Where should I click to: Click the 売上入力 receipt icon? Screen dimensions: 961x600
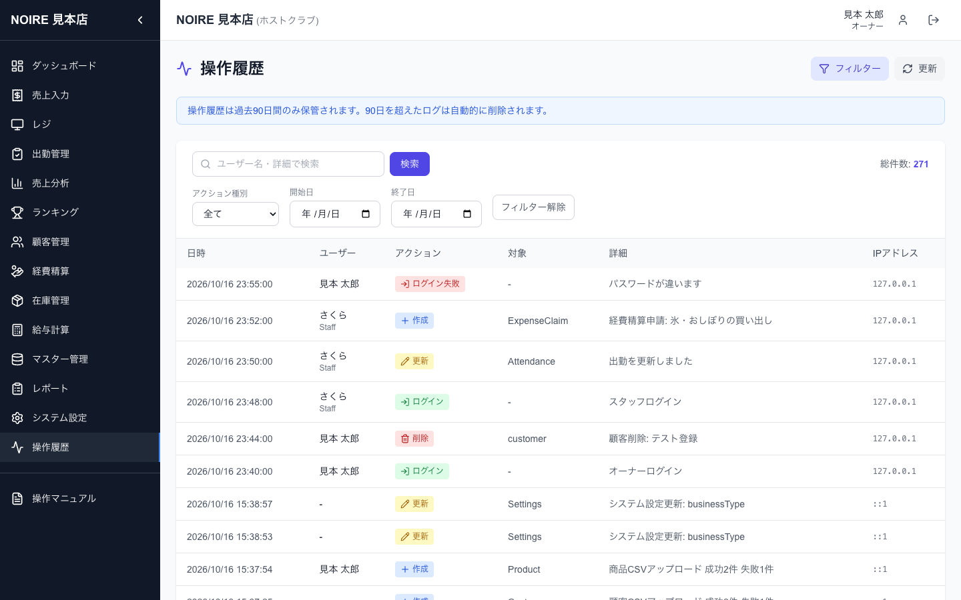click(17, 95)
